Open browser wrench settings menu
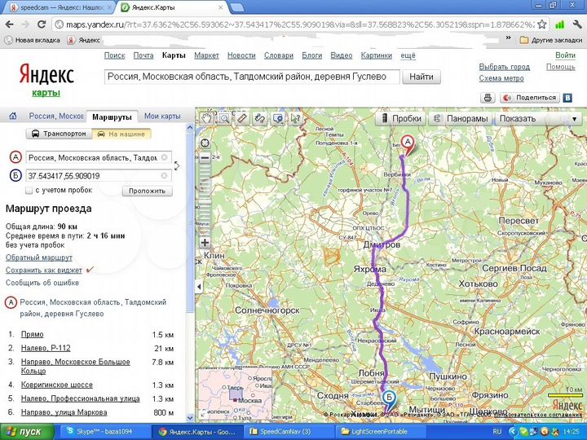 point(577,24)
